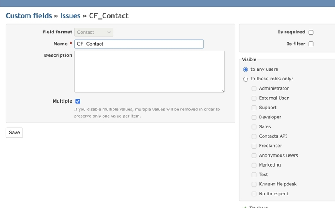Check the Administrator role checkbox

[254, 89]
